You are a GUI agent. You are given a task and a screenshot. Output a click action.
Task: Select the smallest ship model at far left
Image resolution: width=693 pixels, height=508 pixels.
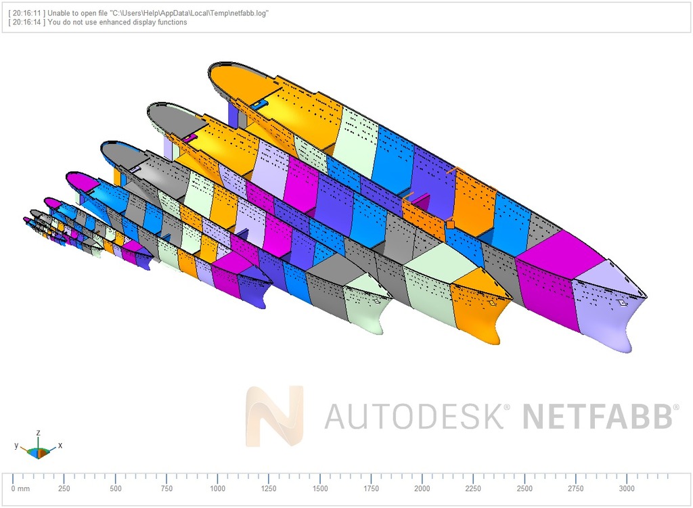point(34,223)
